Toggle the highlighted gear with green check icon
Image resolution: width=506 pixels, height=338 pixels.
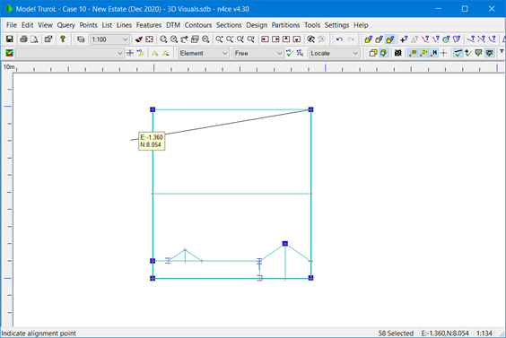click(x=490, y=53)
